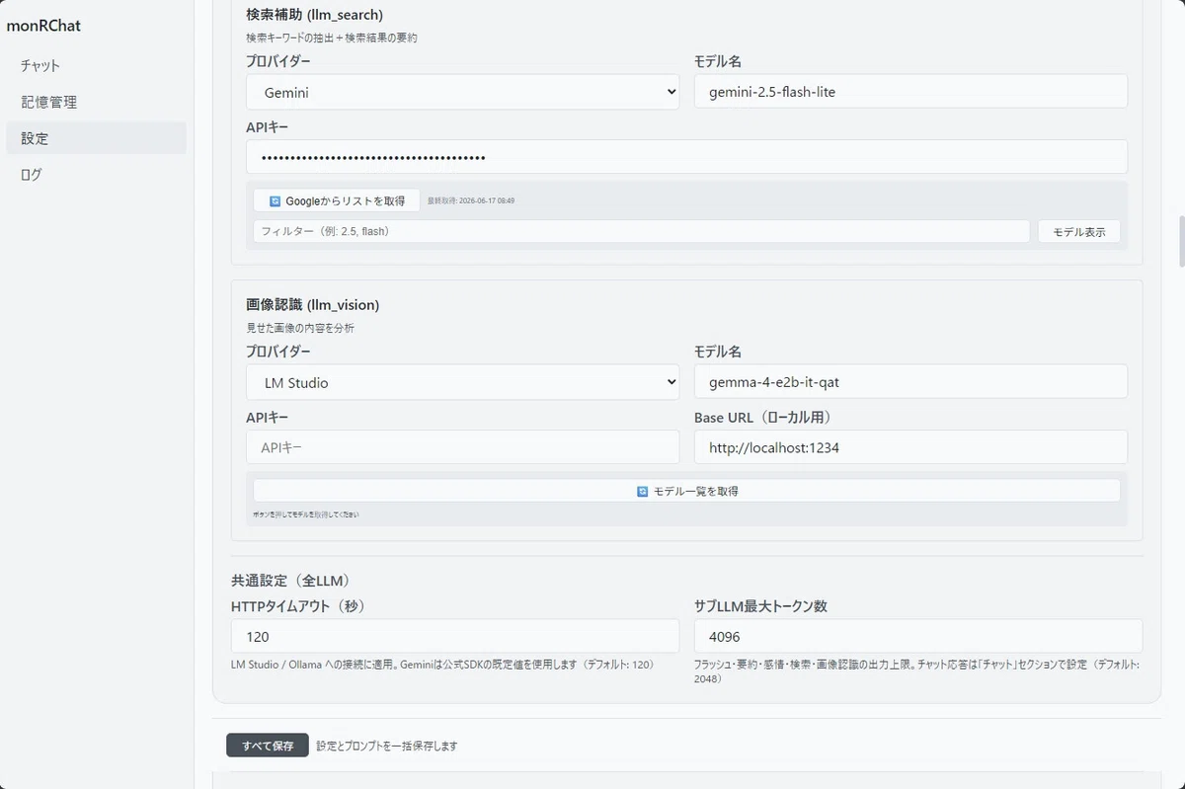Screen dimensions: 1185x789
Task: Click the gemini-2.5-flash-lite model name field
Action: [910, 92]
